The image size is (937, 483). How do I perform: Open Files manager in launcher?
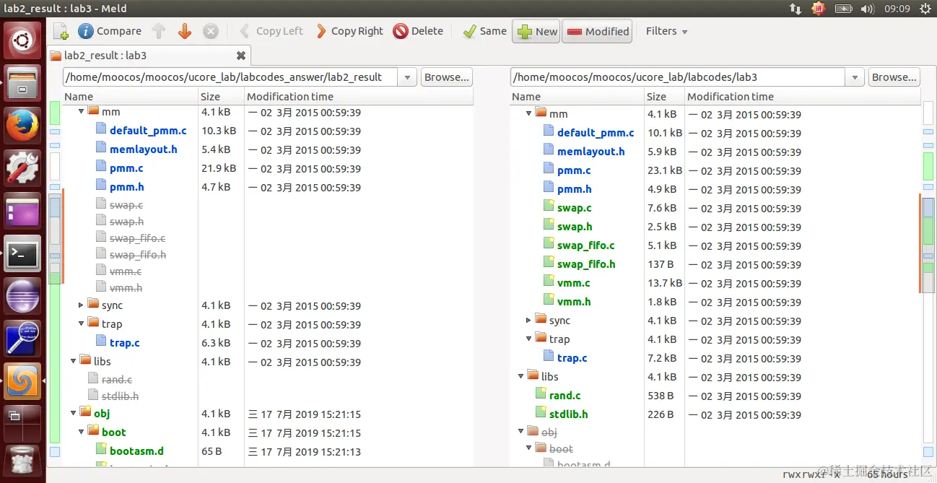point(23,83)
